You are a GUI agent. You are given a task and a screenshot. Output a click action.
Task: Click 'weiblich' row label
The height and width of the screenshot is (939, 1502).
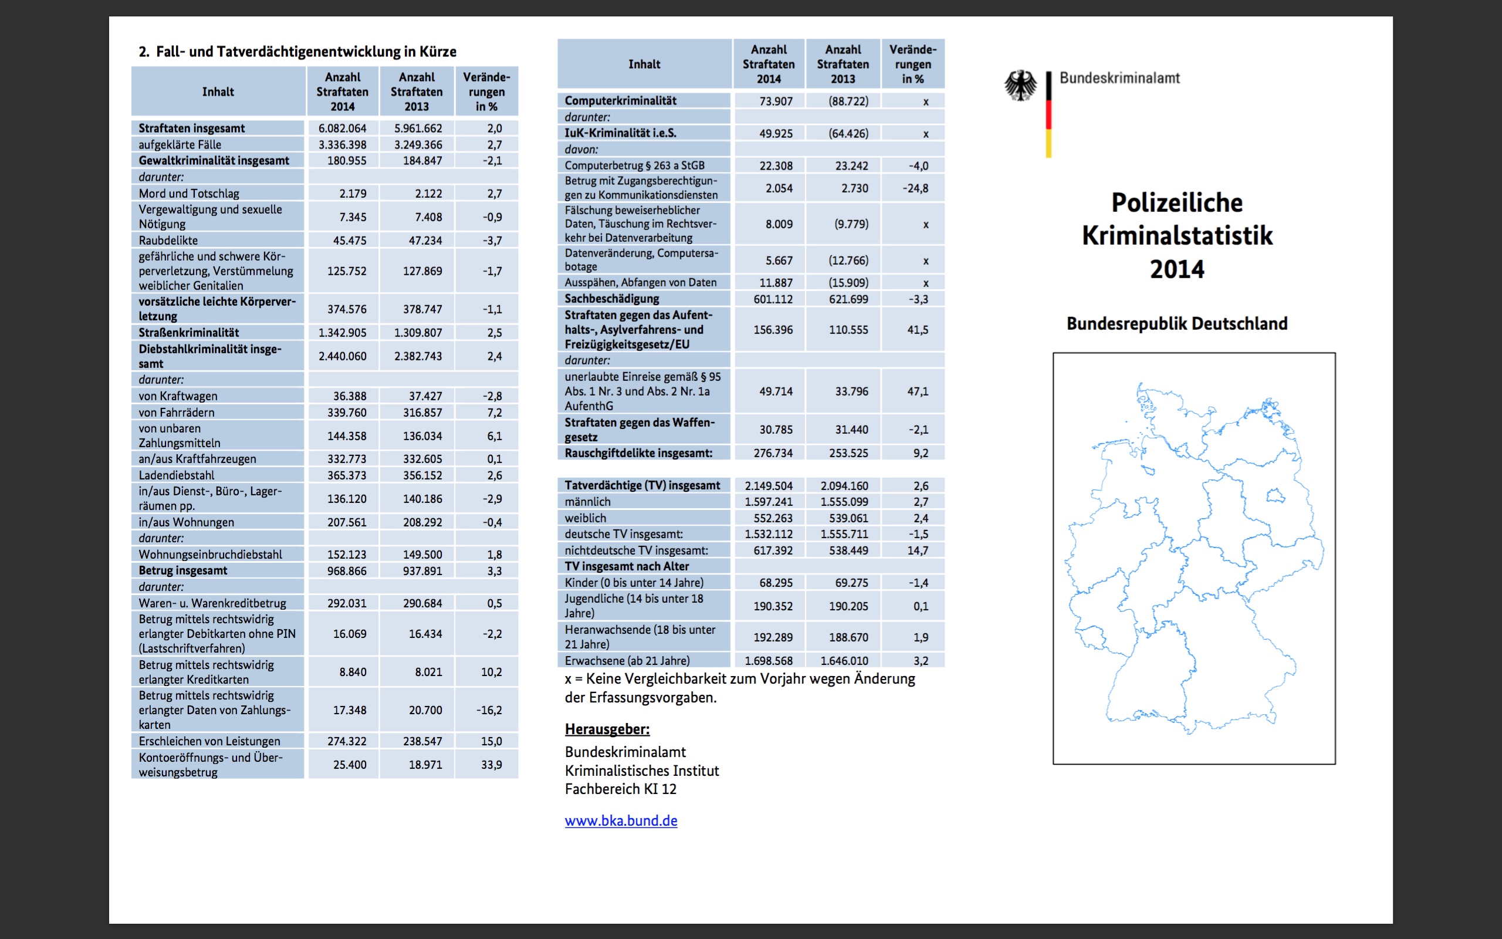click(586, 518)
